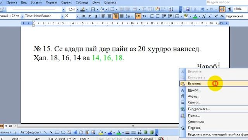The width and height of the screenshot is (248, 140).
Task: Insert WordArt object
Action: coord(75,132)
